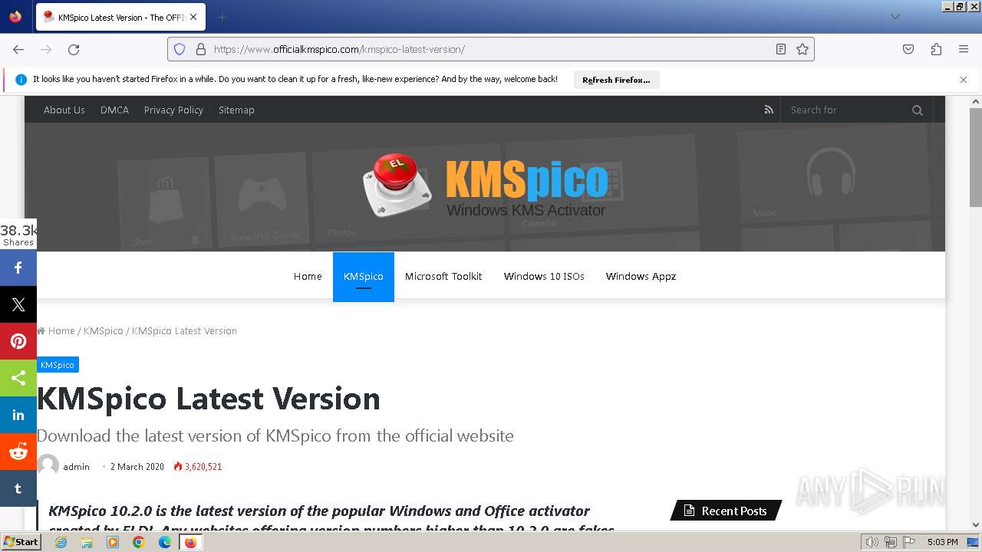Open the About Us link

point(64,110)
